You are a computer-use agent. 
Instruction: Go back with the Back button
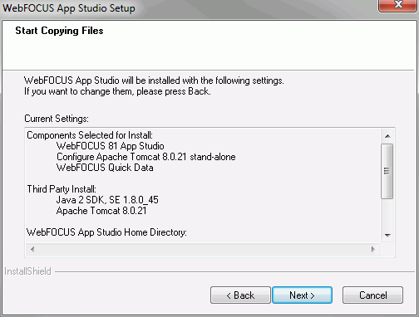[x=240, y=295]
